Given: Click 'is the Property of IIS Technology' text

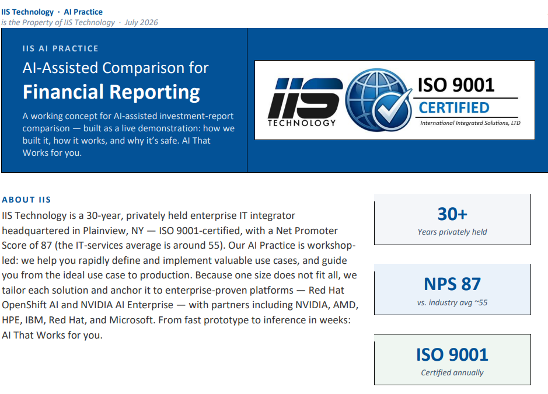Looking at the screenshot, I should pos(58,22).
